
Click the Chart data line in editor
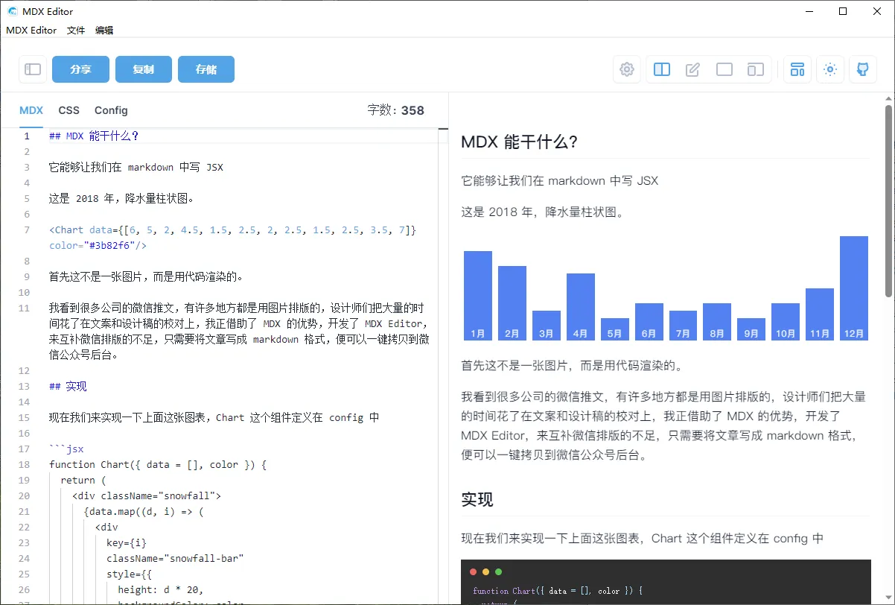tap(232, 229)
